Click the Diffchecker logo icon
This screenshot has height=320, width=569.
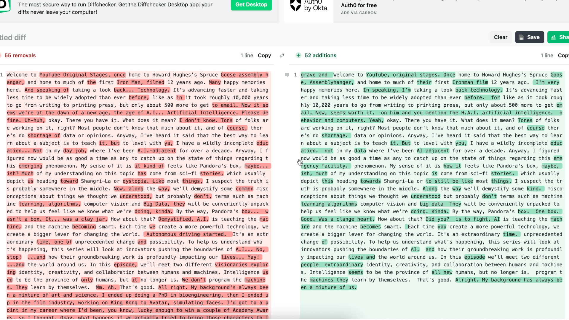pyautogui.click(x=5, y=6)
